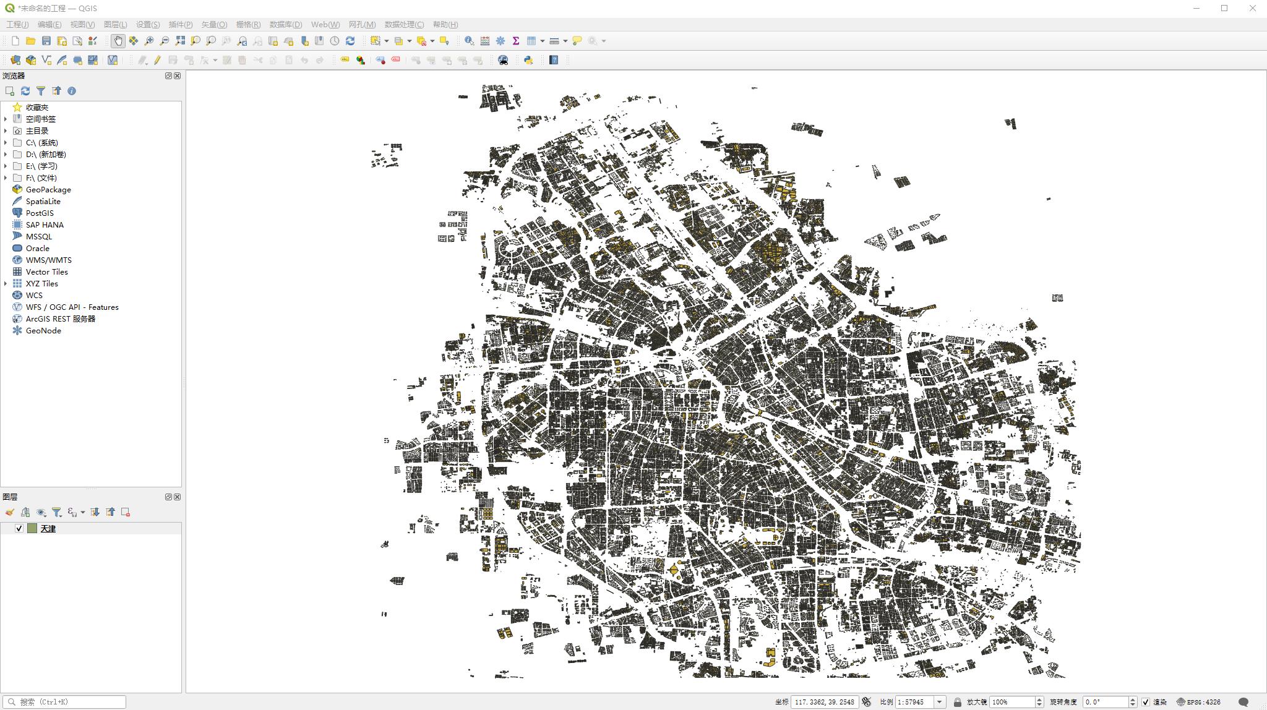1267x710 pixels.
Task: Open the Python console icon
Action: point(528,60)
